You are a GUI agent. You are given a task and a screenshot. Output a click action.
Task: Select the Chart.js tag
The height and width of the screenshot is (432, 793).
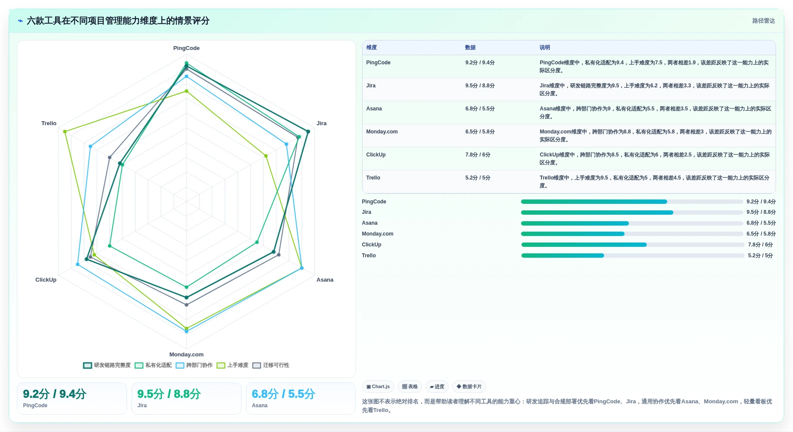pos(378,386)
